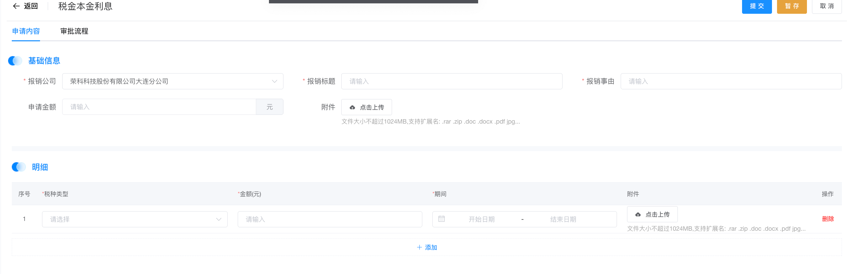Toggle the 明细 section switch
Screen dimensions: 852x274
pyautogui.click(x=19, y=167)
